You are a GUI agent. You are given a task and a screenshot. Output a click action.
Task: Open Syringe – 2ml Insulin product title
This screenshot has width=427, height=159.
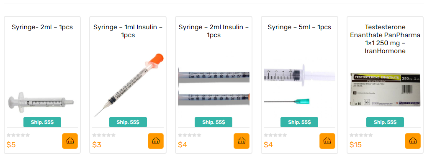(x=213, y=31)
